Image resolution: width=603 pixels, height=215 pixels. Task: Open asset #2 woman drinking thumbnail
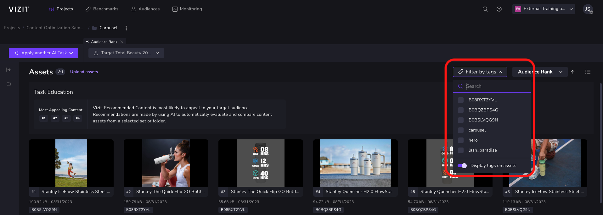pyautogui.click(x=166, y=163)
